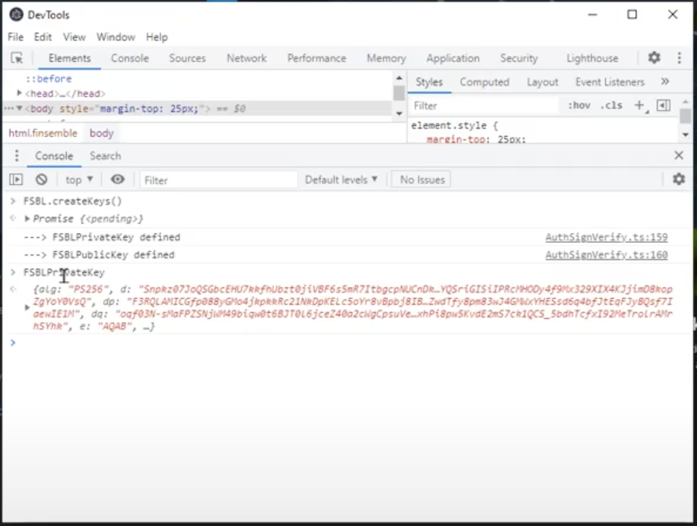The image size is (697, 526).
Task: Select the drawer Search tab
Action: click(106, 156)
